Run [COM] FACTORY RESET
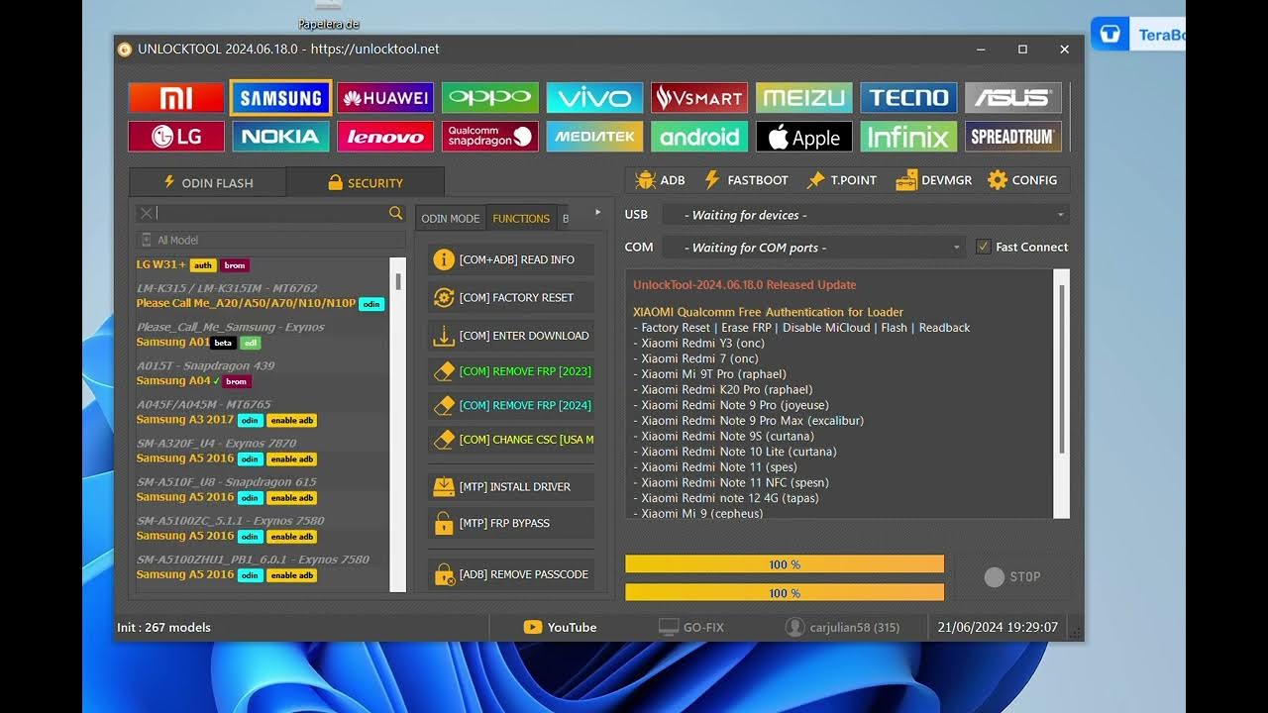Image resolution: width=1268 pixels, height=713 pixels. click(511, 297)
